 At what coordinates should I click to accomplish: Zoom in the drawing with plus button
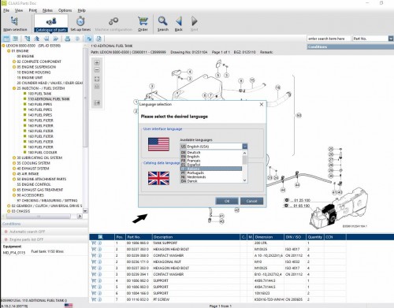97,63
